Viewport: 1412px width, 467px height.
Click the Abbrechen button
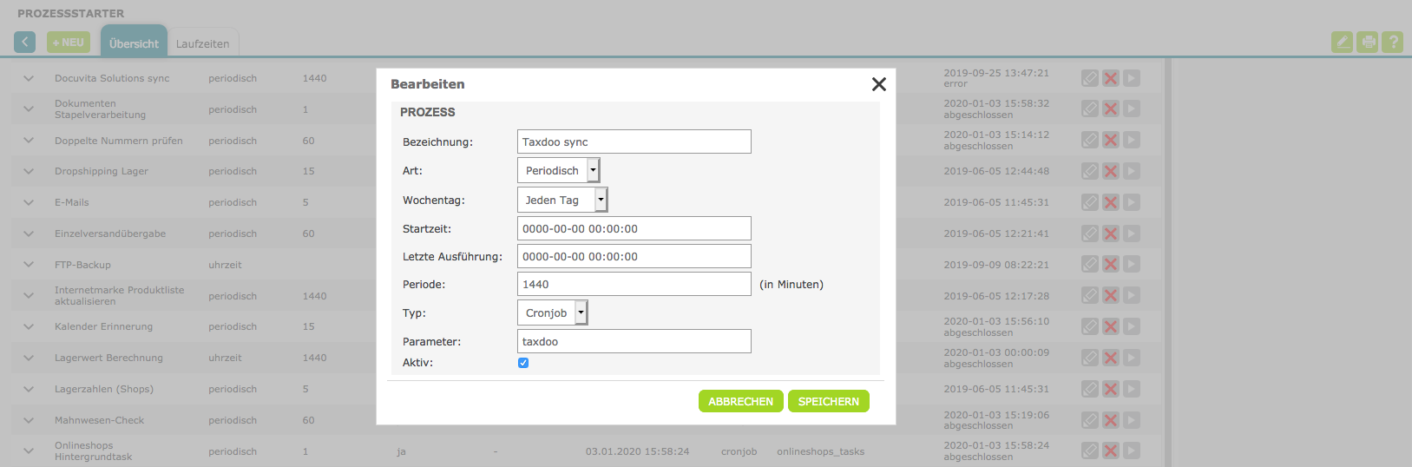(740, 401)
